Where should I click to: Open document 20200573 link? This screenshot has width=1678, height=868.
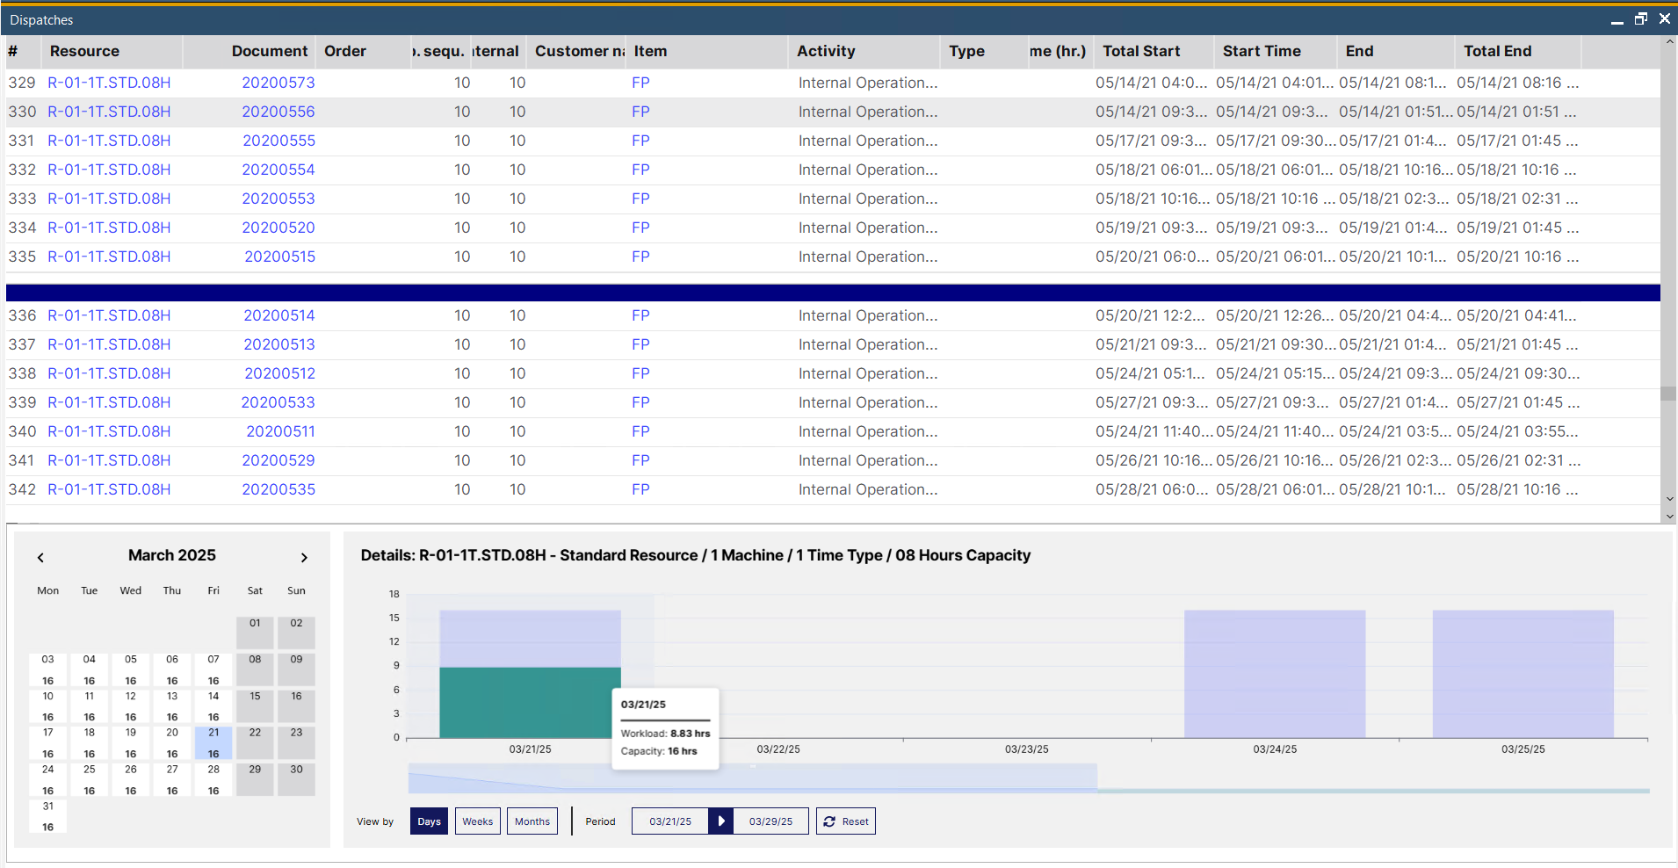pos(278,83)
